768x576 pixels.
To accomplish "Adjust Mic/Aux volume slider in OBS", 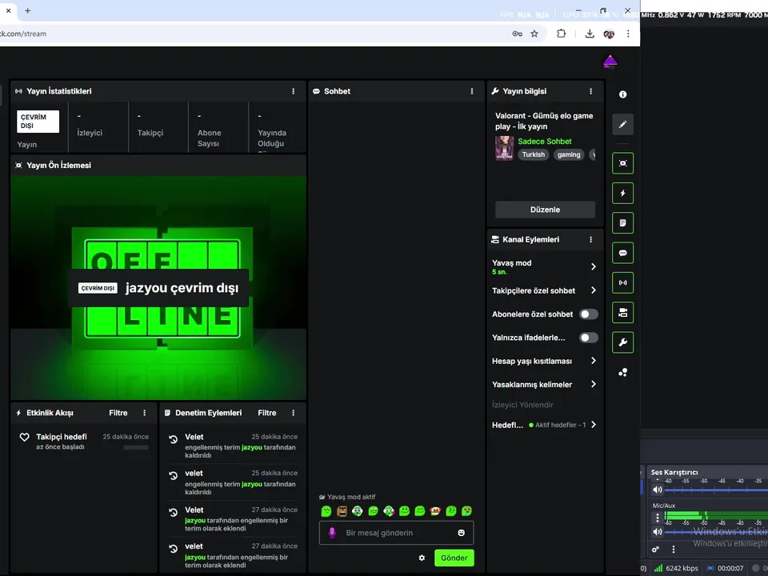I will tap(716, 531).
